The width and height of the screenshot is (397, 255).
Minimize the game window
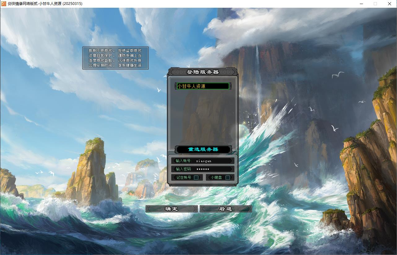coord(361,4)
